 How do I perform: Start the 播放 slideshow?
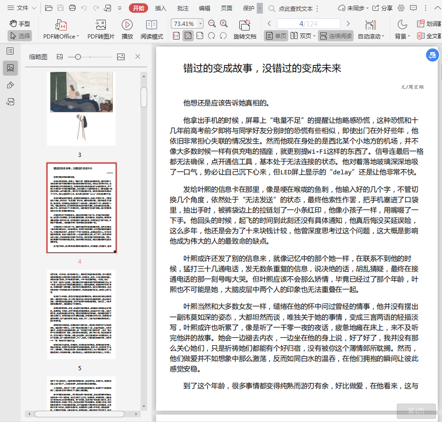click(x=127, y=29)
